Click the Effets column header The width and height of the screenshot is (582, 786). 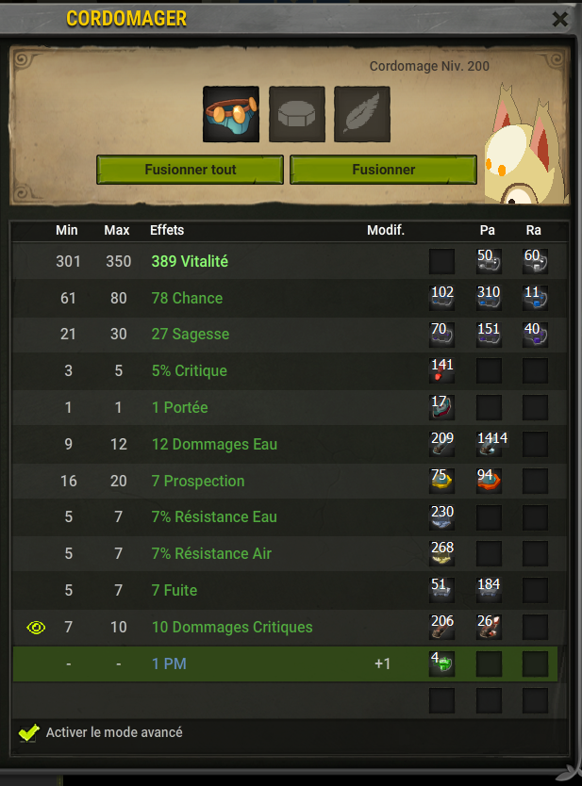(167, 230)
